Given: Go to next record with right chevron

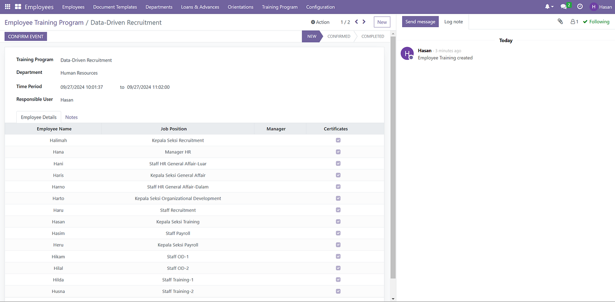Looking at the screenshot, I should [364, 21].
